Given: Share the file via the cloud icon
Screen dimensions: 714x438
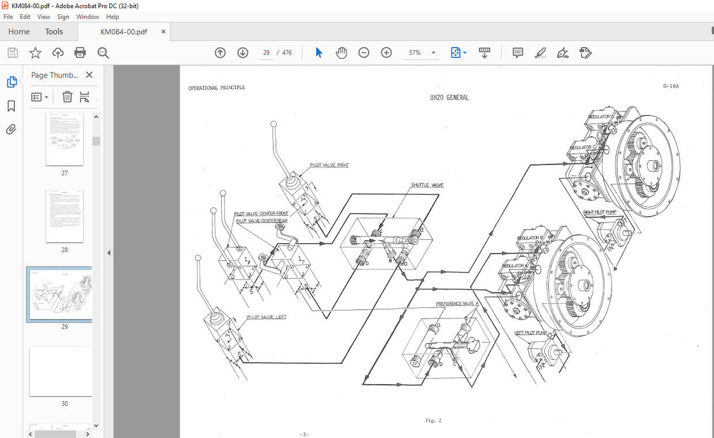Looking at the screenshot, I should (x=57, y=52).
